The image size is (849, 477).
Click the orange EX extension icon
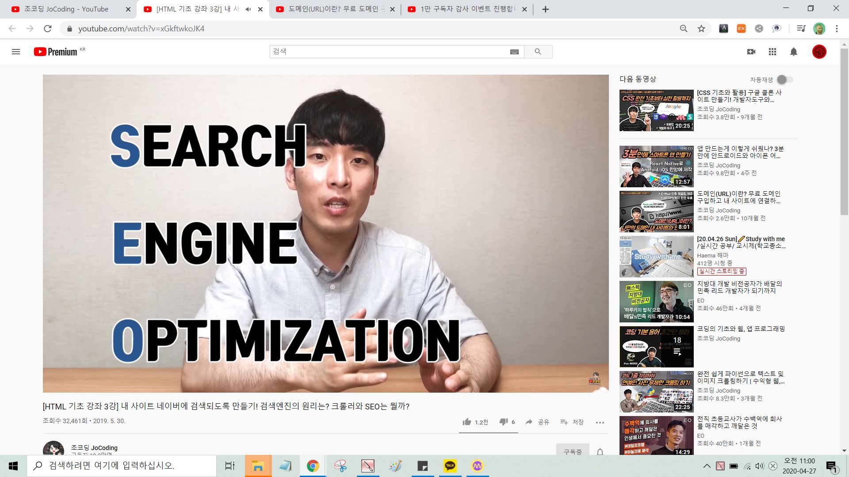point(741,29)
